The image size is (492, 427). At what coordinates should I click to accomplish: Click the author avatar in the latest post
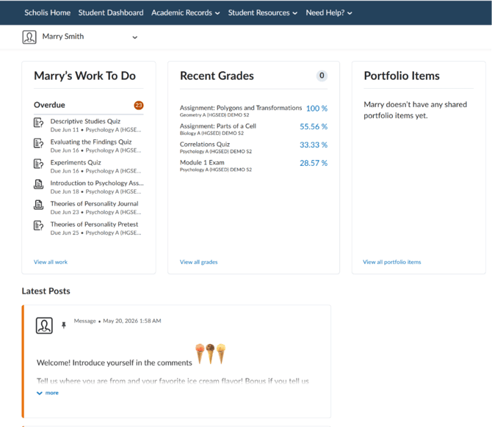tap(44, 326)
